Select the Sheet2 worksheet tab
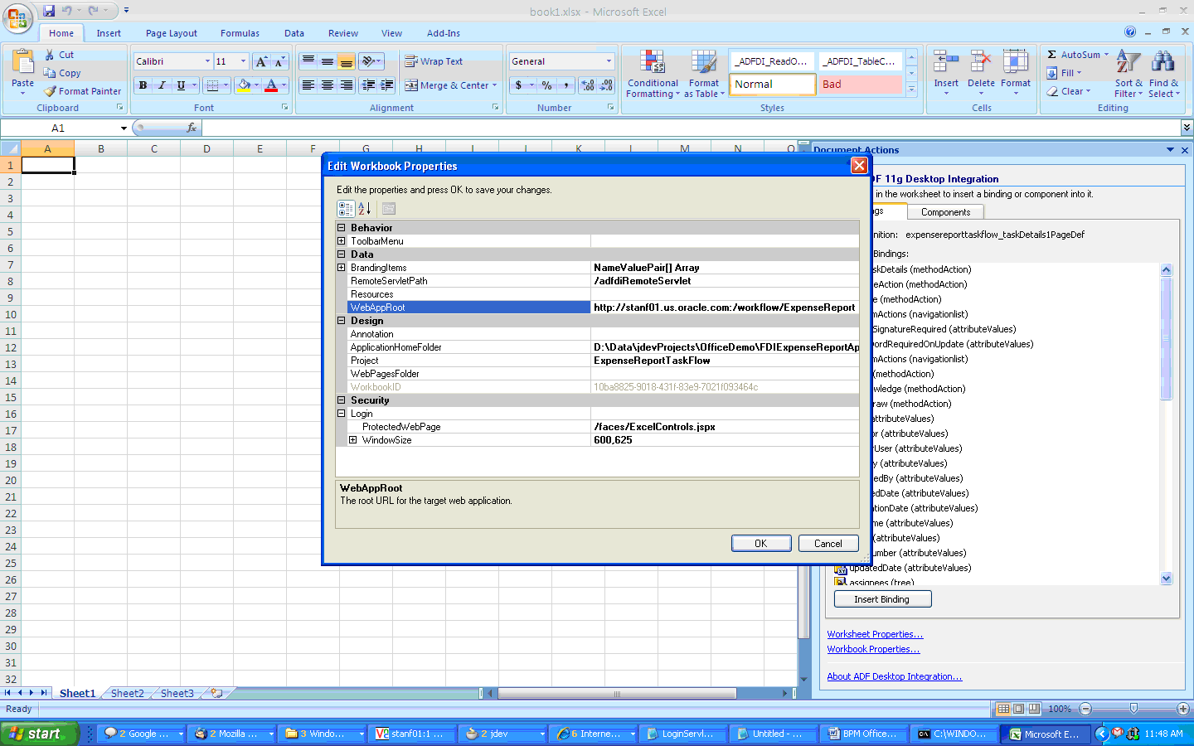 tap(128, 694)
